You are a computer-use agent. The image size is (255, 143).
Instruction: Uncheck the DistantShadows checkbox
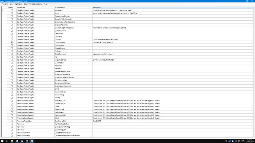(12, 42)
